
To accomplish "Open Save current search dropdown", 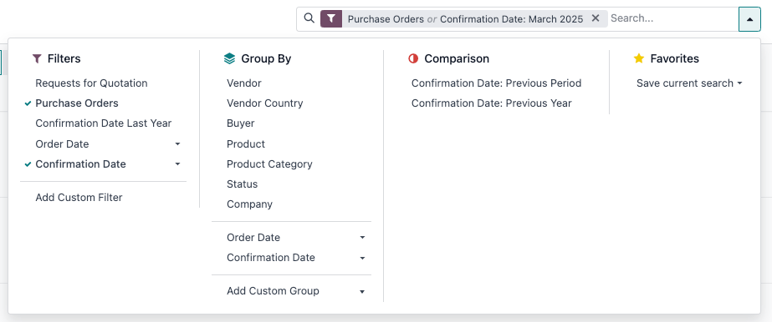I will pyautogui.click(x=689, y=83).
